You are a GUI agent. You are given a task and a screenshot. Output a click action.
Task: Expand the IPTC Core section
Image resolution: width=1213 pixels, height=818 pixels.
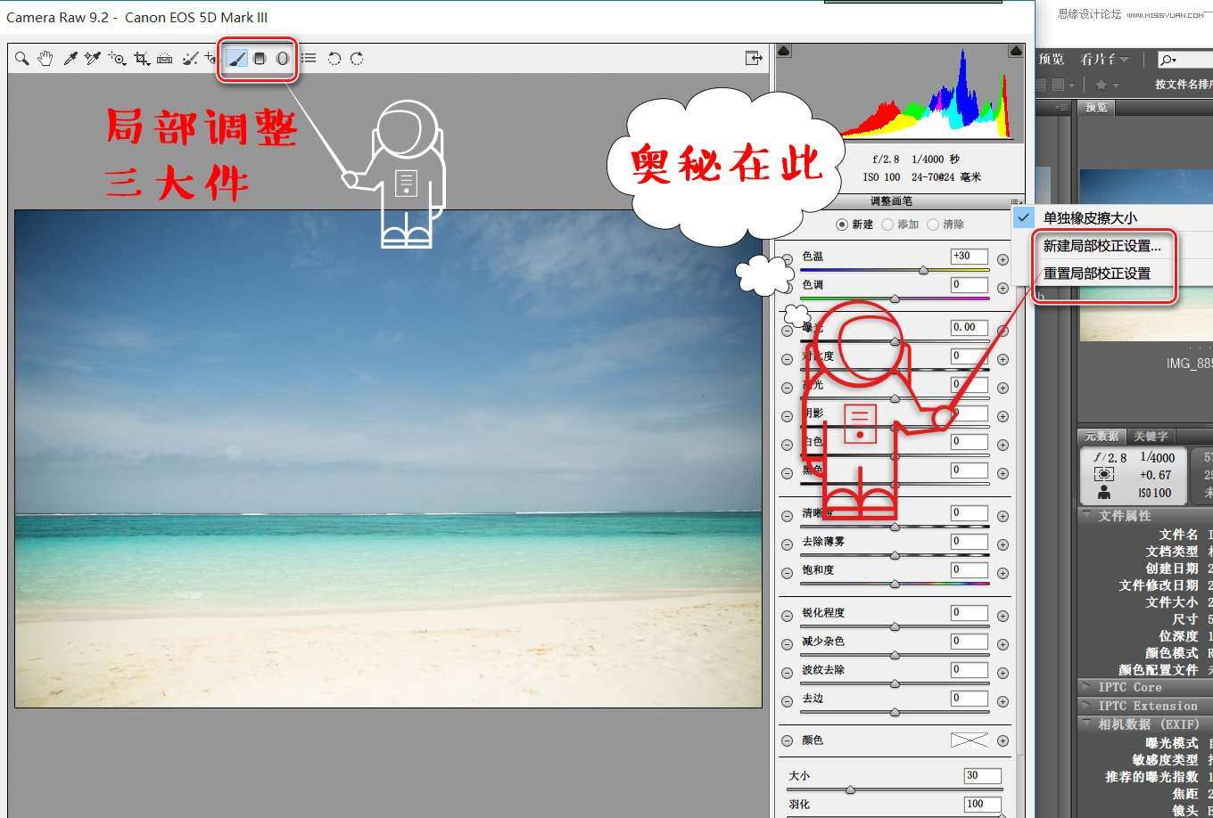click(1086, 687)
